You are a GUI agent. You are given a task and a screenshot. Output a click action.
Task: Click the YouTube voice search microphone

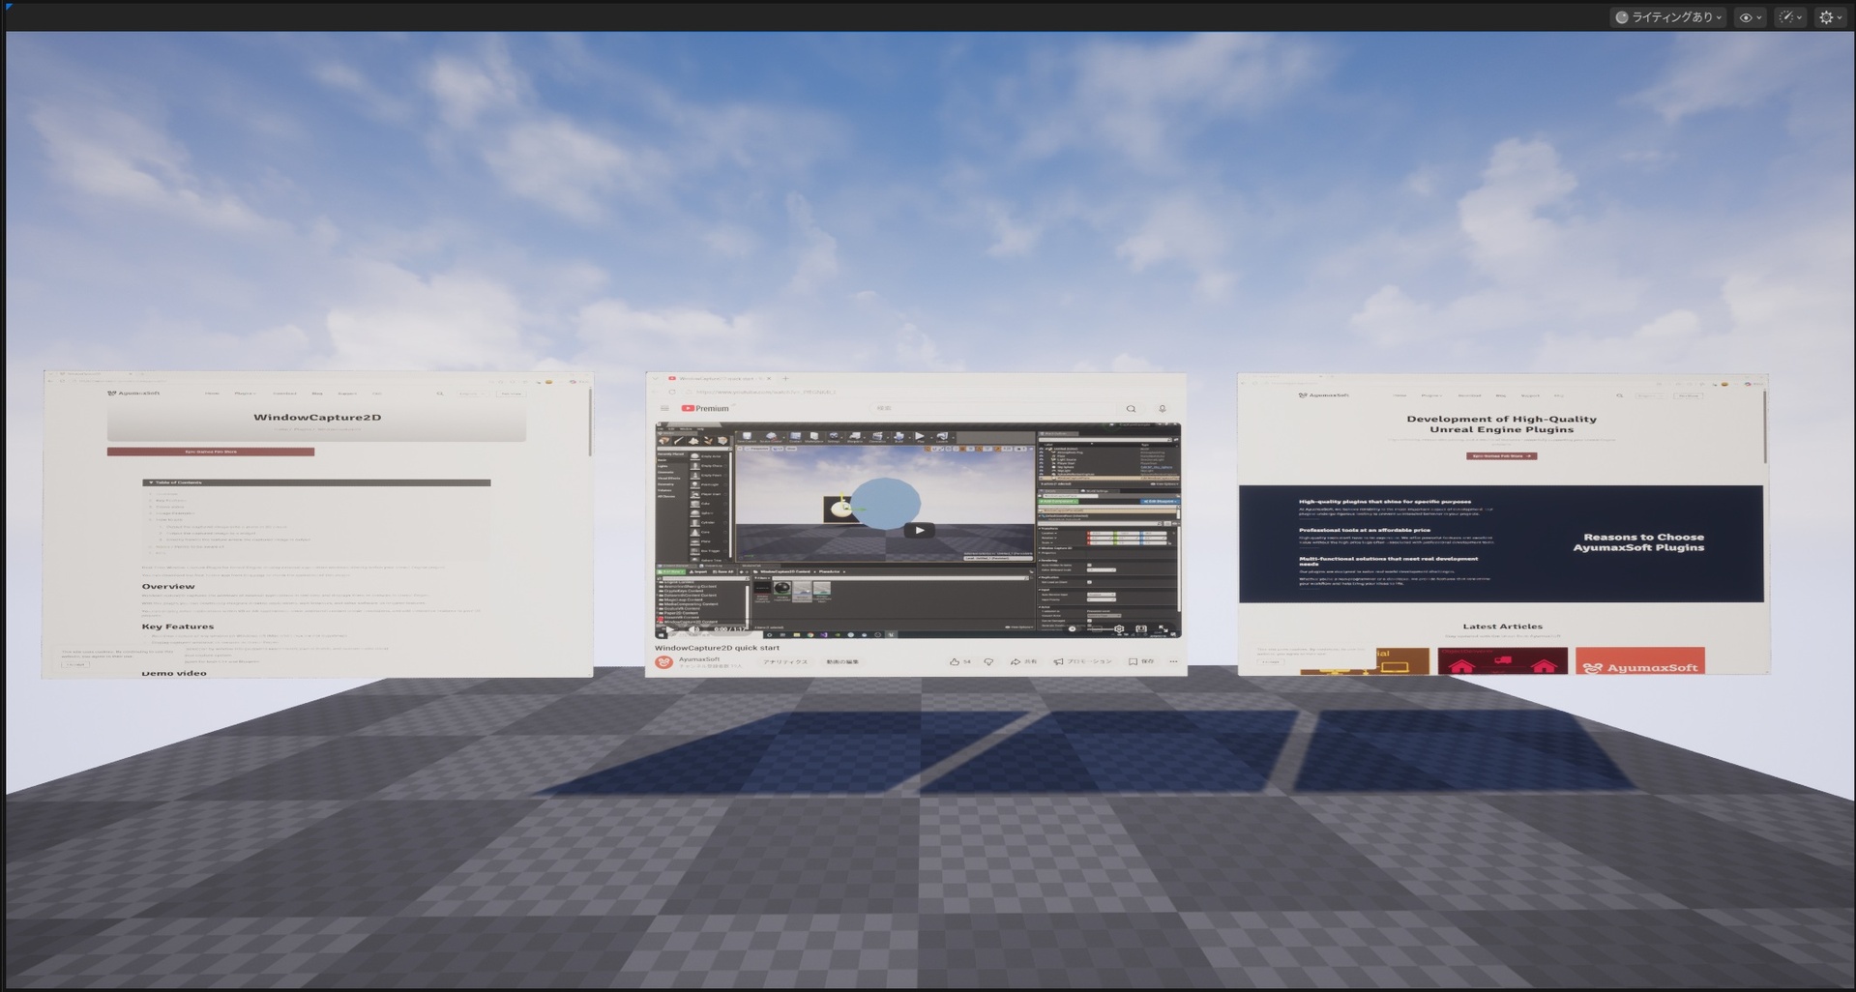(1162, 408)
